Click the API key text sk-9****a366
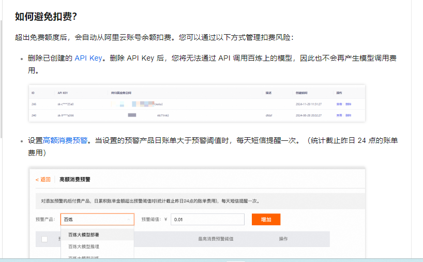This screenshot has width=423, height=262. [66, 115]
